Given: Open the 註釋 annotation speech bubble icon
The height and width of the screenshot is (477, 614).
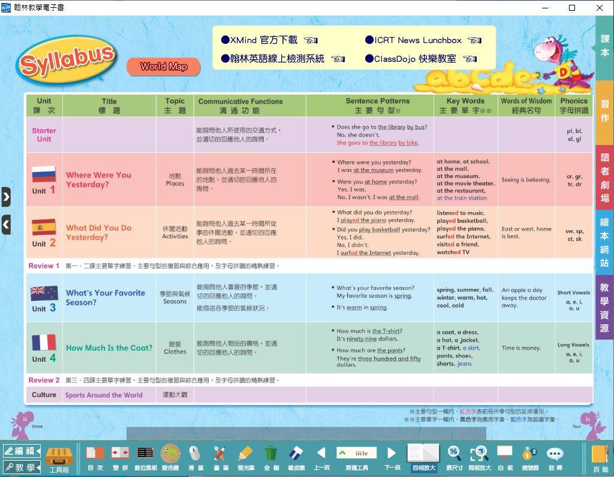Looking at the screenshot, I should click(555, 454).
